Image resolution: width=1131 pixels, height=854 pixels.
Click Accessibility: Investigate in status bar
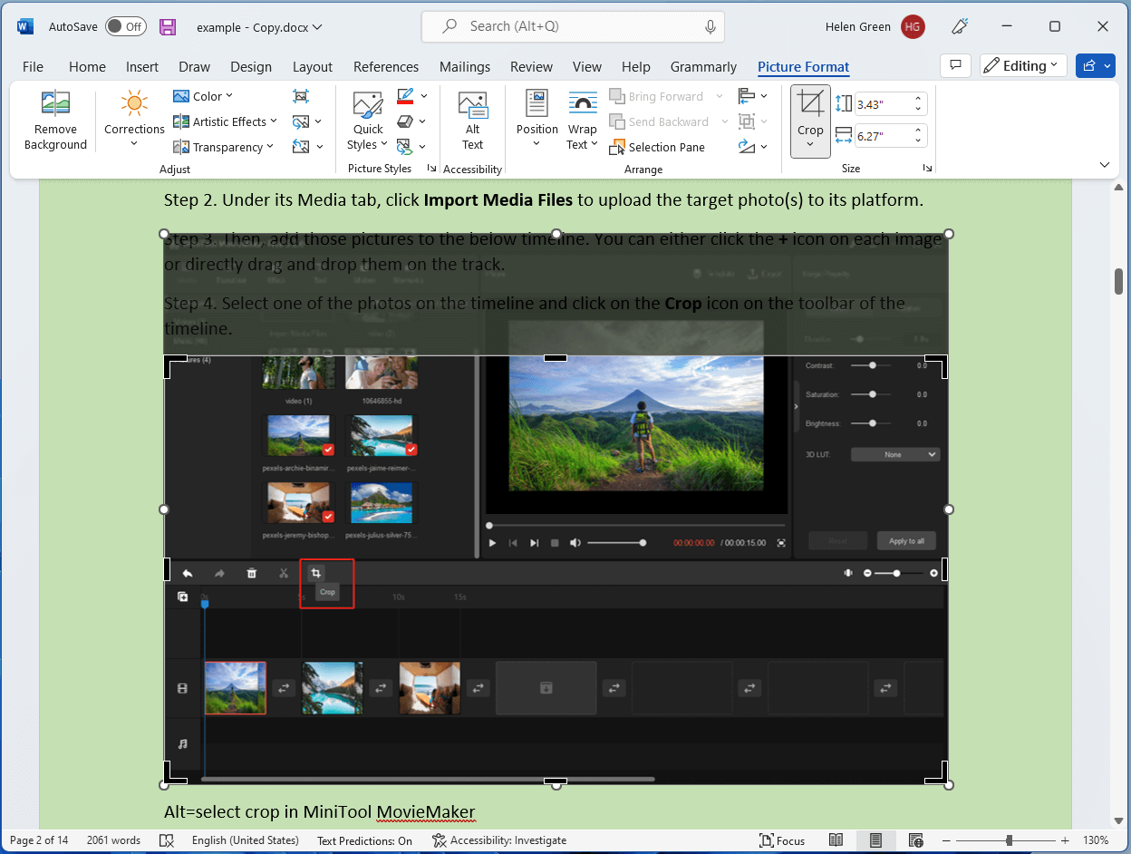(x=499, y=840)
